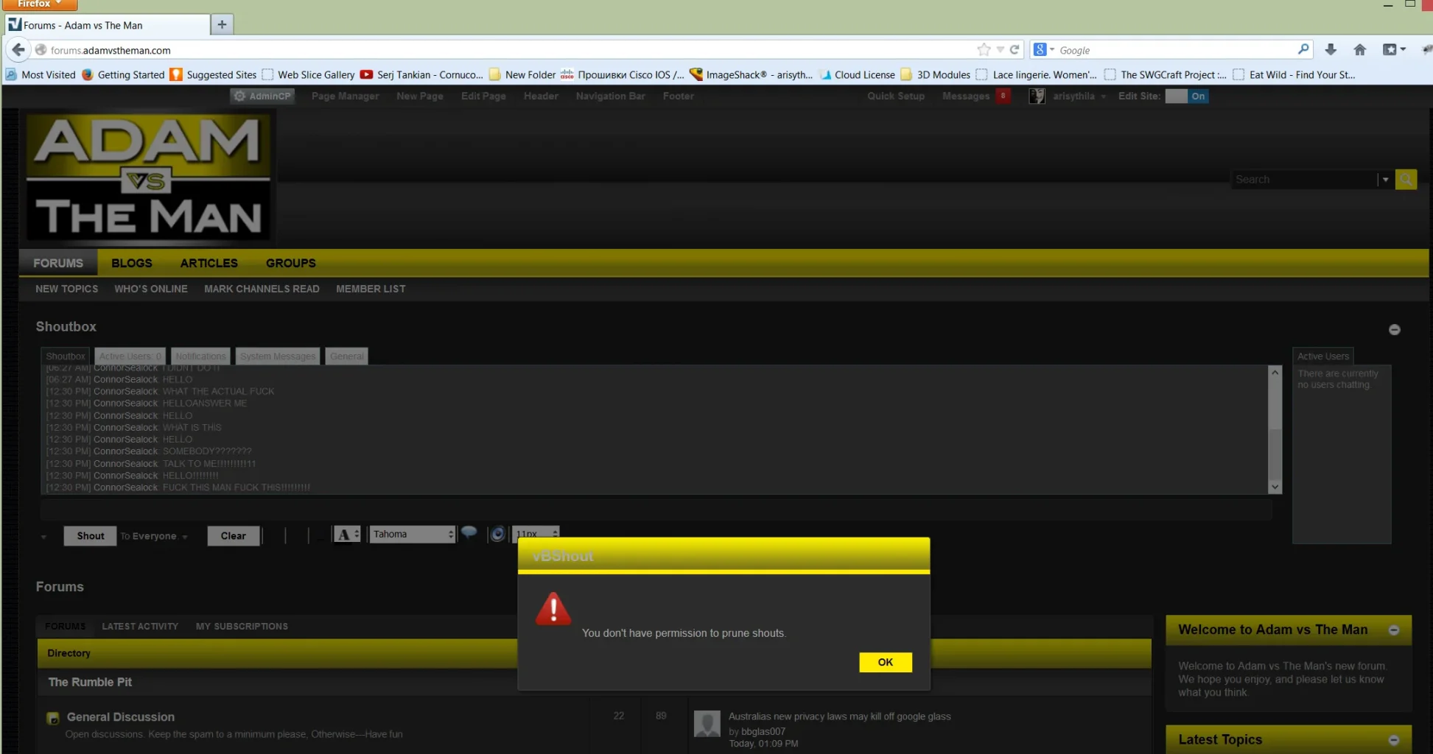The image size is (1433, 754).
Task: Open the ARTICLES navigation tab
Action: tap(209, 263)
